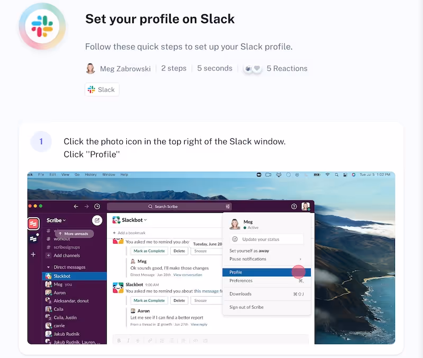Click the Slack logo at top left

click(42, 26)
